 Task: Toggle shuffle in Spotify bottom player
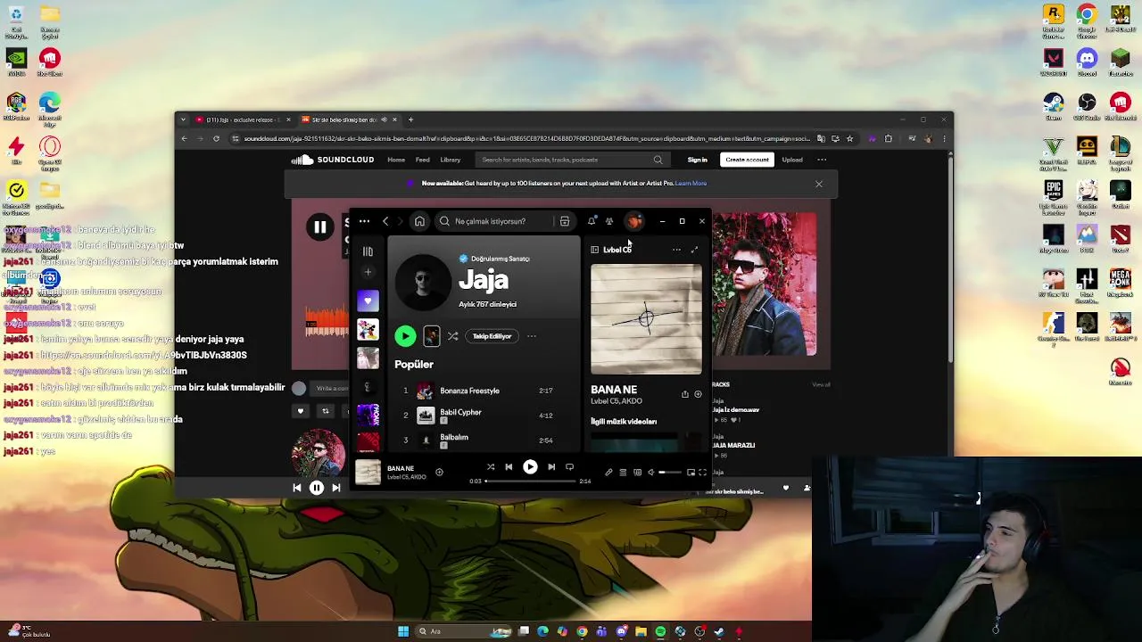[x=490, y=467]
